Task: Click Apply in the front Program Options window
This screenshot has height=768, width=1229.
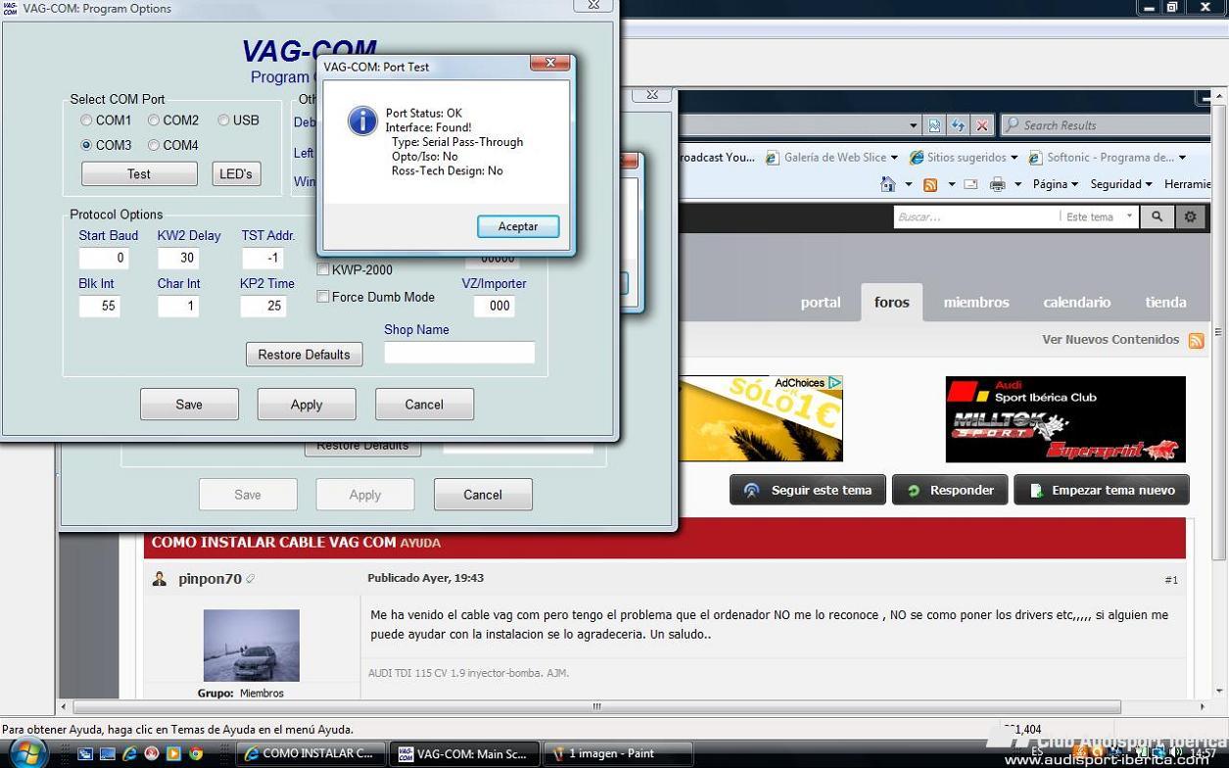Action: point(307,405)
